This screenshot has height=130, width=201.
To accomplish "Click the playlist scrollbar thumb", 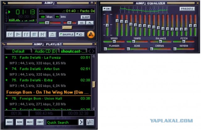I will 94,84.
